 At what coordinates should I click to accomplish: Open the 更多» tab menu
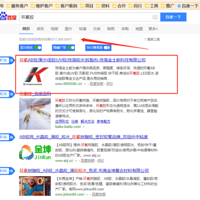(153, 29)
